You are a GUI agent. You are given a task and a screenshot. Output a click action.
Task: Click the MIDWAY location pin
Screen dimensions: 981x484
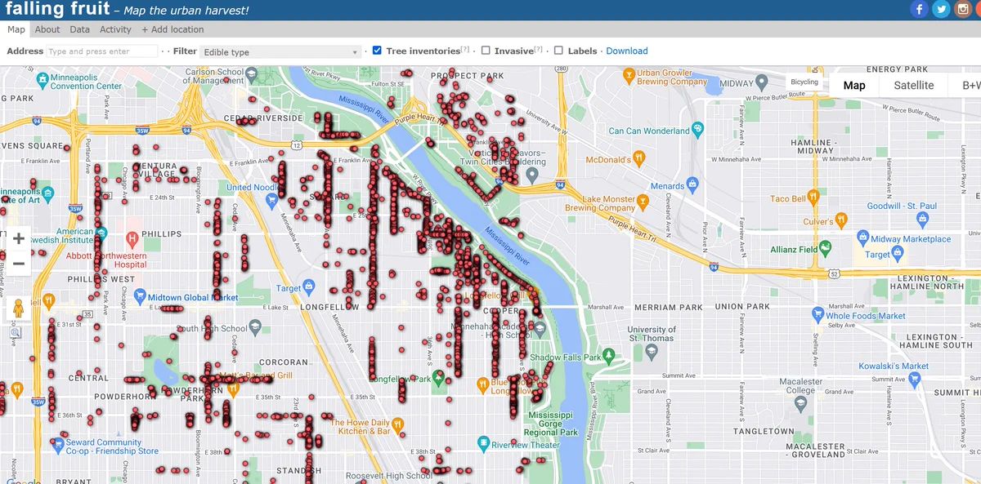pyautogui.click(x=762, y=82)
